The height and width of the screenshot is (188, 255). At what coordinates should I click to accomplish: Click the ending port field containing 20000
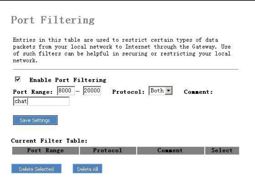[x=92, y=92]
